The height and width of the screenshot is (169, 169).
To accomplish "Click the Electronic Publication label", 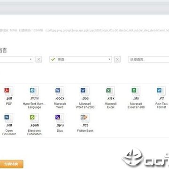I will click(x=34, y=132).
